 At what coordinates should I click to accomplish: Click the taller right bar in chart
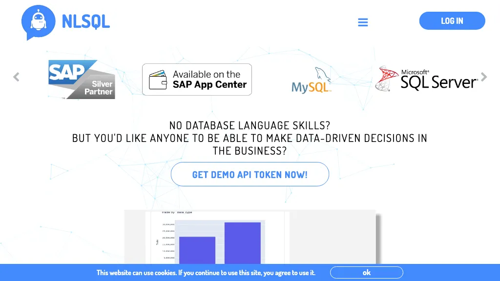(x=242, y=243)
